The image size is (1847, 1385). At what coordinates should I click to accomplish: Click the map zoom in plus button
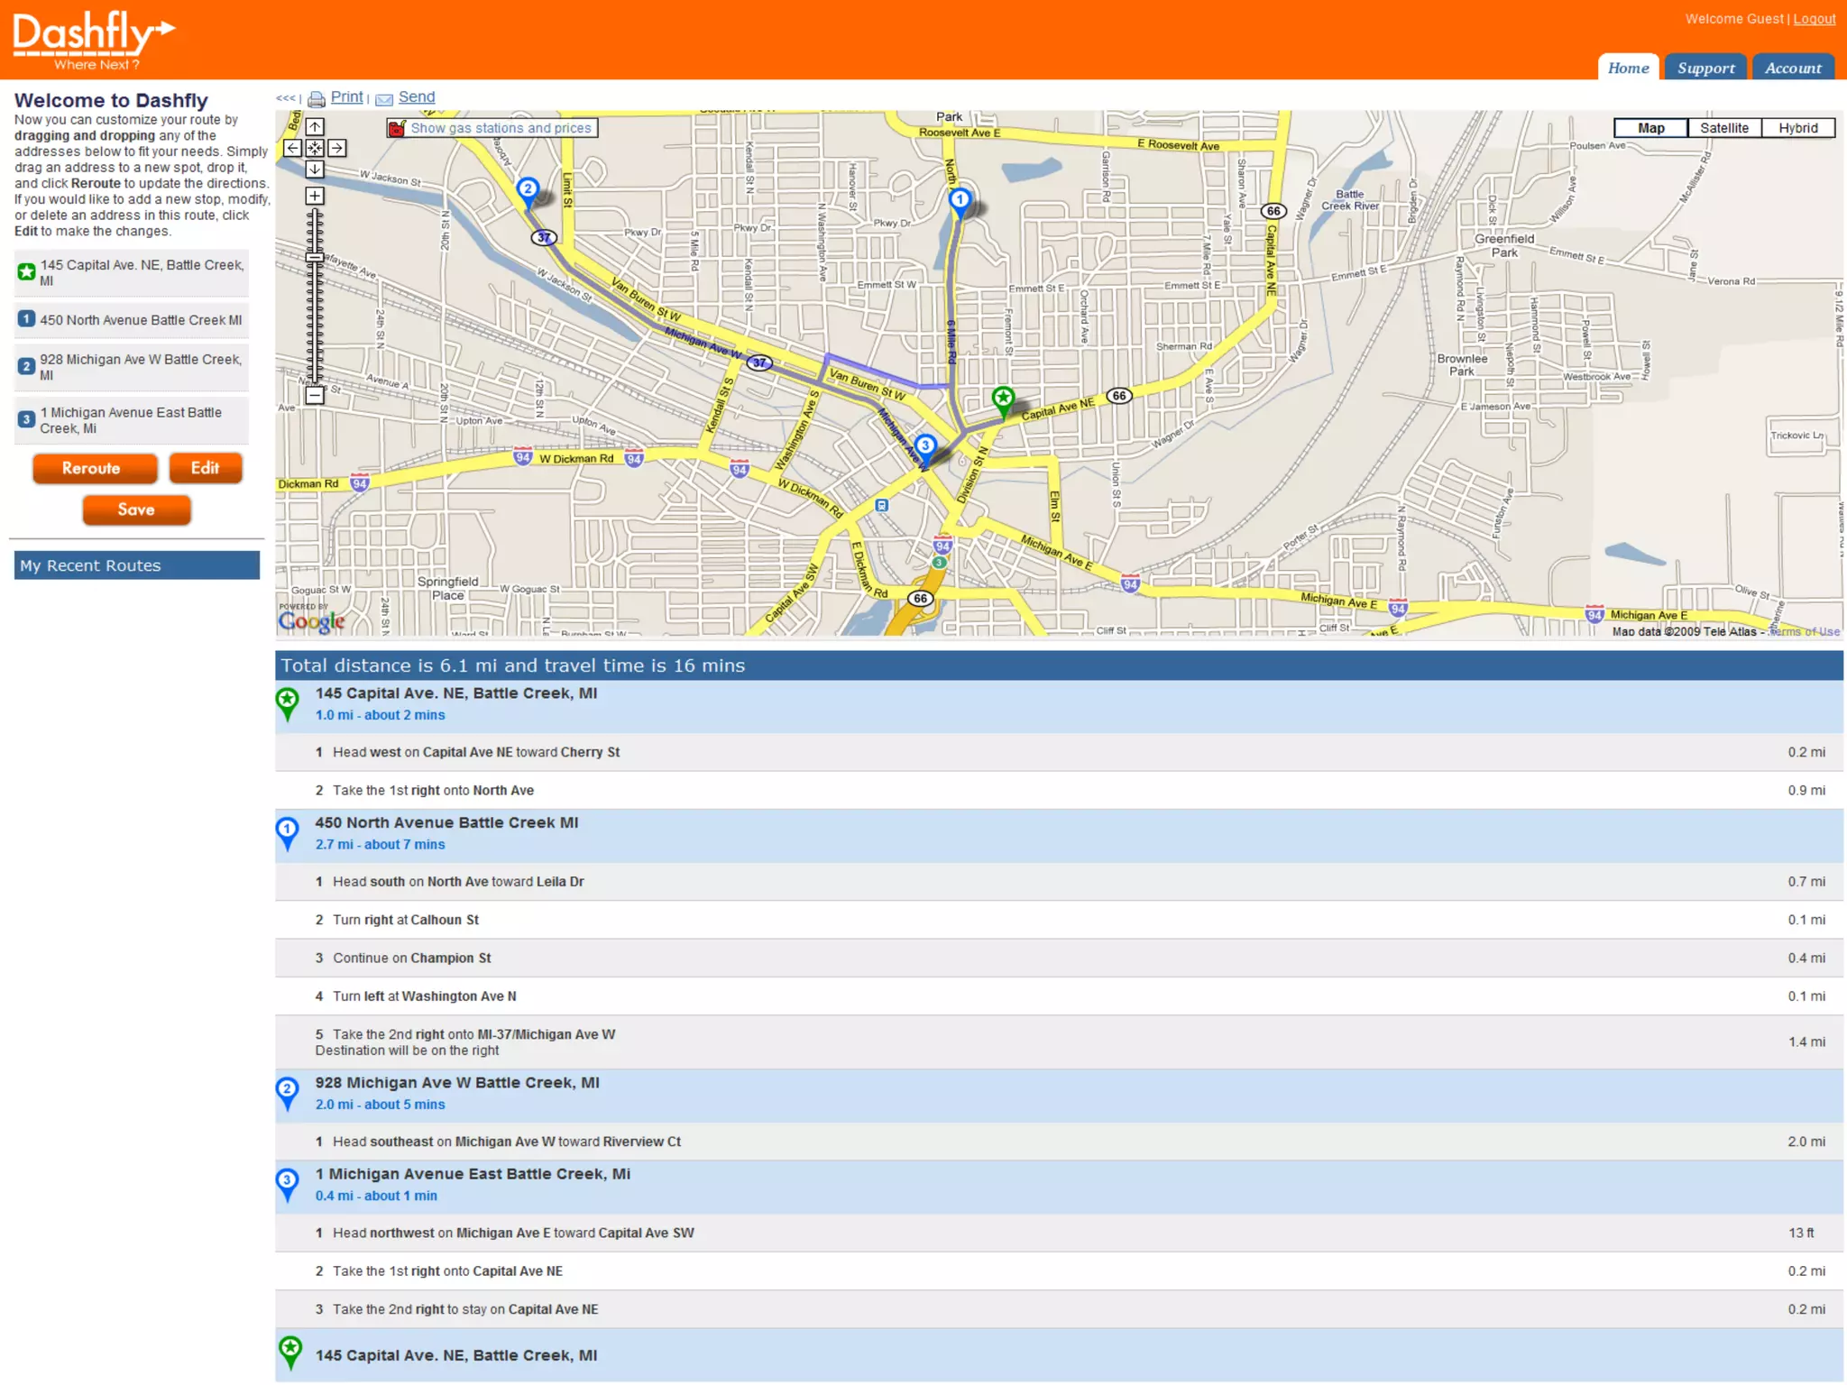[x=315, y=196]
